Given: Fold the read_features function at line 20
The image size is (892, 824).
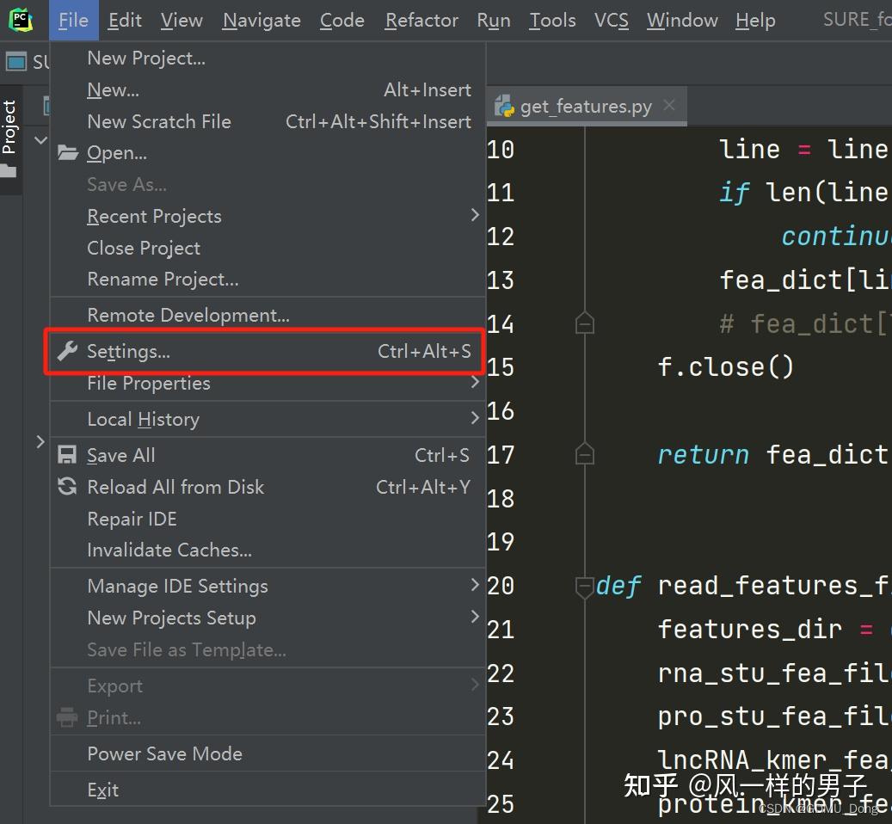Looking at the screenshot, I should (584, 587).
